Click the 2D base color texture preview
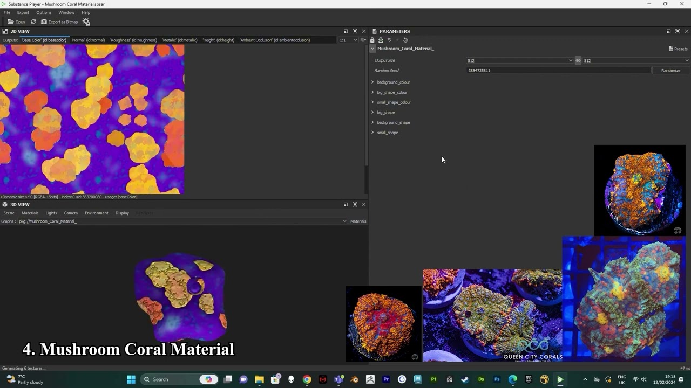 [92, 119]
